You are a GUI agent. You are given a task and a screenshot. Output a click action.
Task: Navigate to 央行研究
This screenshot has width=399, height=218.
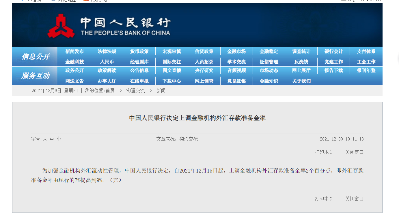point(204,71)
